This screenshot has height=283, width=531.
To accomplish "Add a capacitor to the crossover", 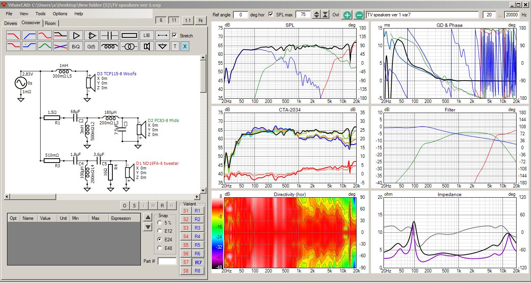I will 109,35.
